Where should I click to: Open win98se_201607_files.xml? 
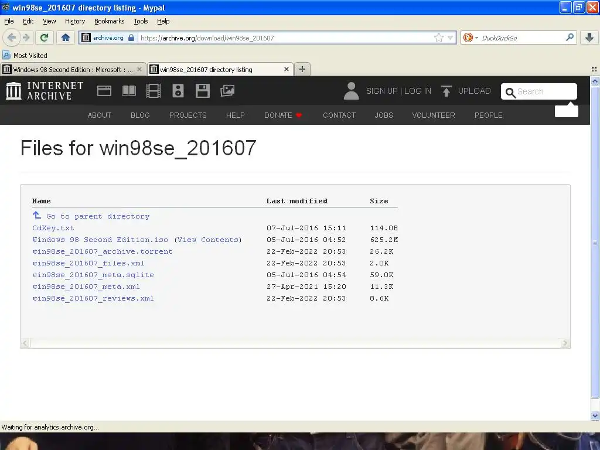[x=88, y=263]
